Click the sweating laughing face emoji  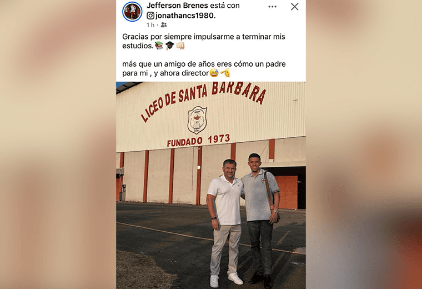[x=214, y=73]
